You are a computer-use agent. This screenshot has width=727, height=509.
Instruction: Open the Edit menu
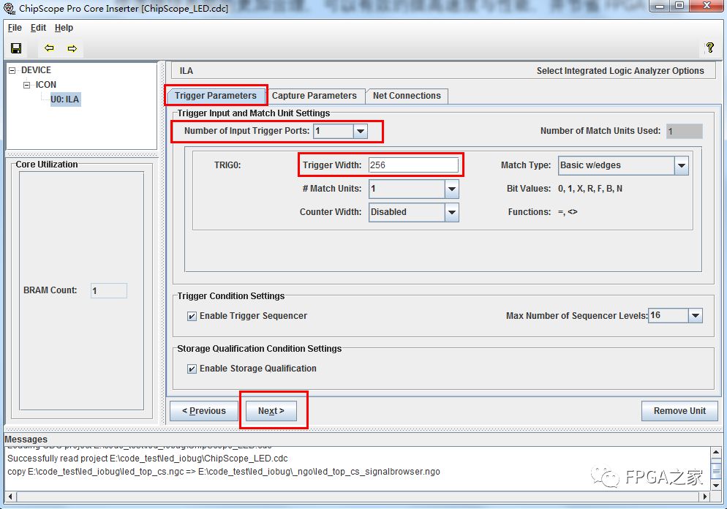coord(38,28)
